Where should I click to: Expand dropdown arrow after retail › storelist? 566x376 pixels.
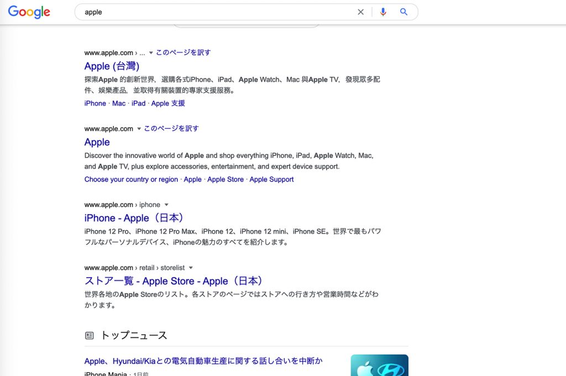(191, 268)
